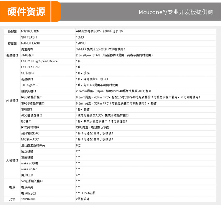Select the 人机接口 category cell
Image resolution: width=221 pixels, height=205 pixels.
[x=12, y=161]
